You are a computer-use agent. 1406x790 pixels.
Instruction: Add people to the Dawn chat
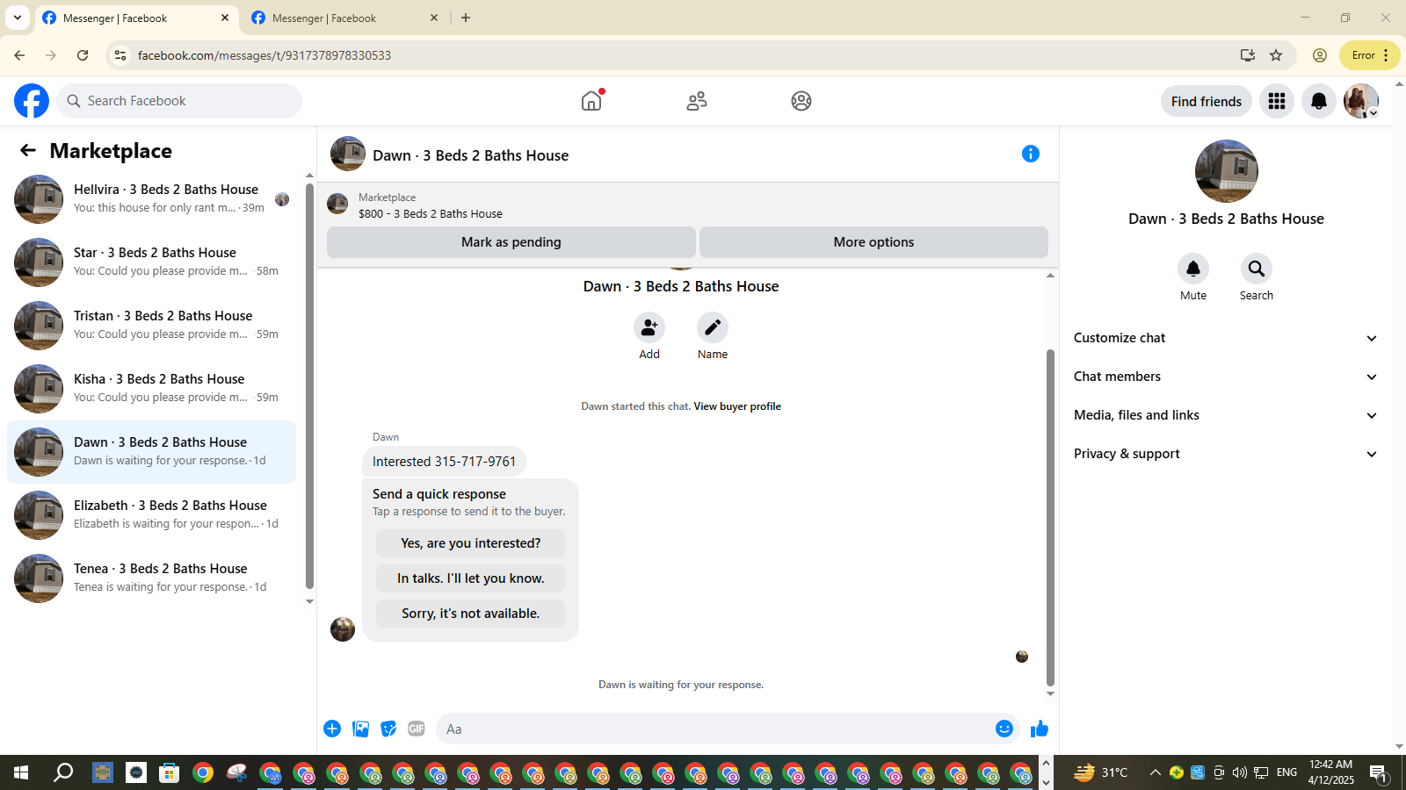649,327
